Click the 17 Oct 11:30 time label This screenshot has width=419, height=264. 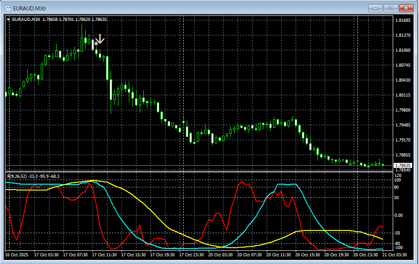[x=103, y=255]
